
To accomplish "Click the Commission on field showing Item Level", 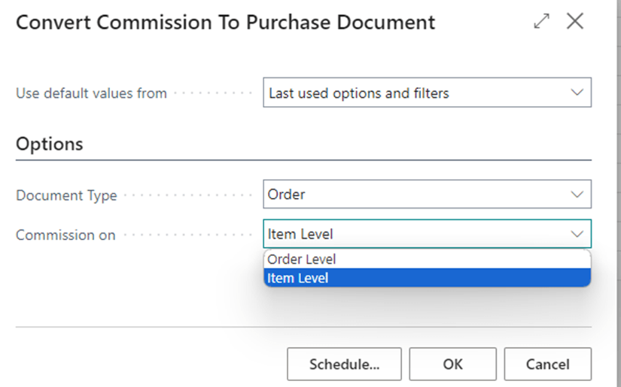I will point(414,234).
